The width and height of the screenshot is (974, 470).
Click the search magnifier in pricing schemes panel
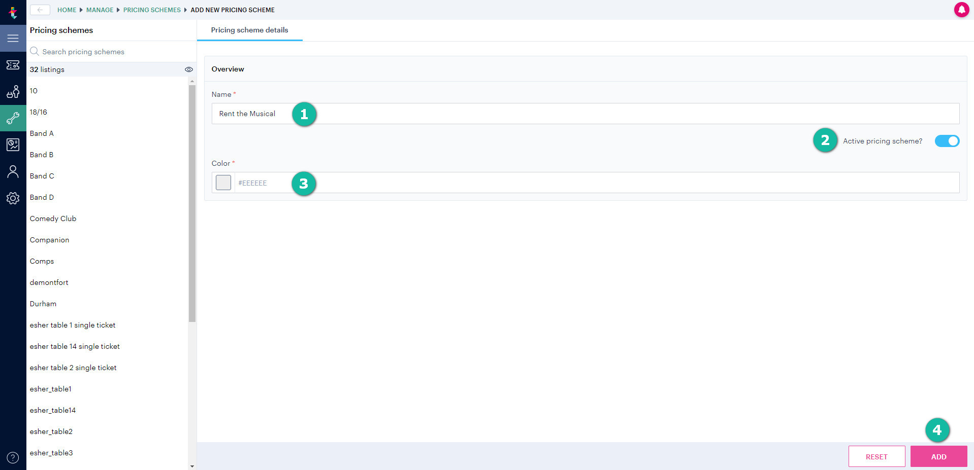34,51
